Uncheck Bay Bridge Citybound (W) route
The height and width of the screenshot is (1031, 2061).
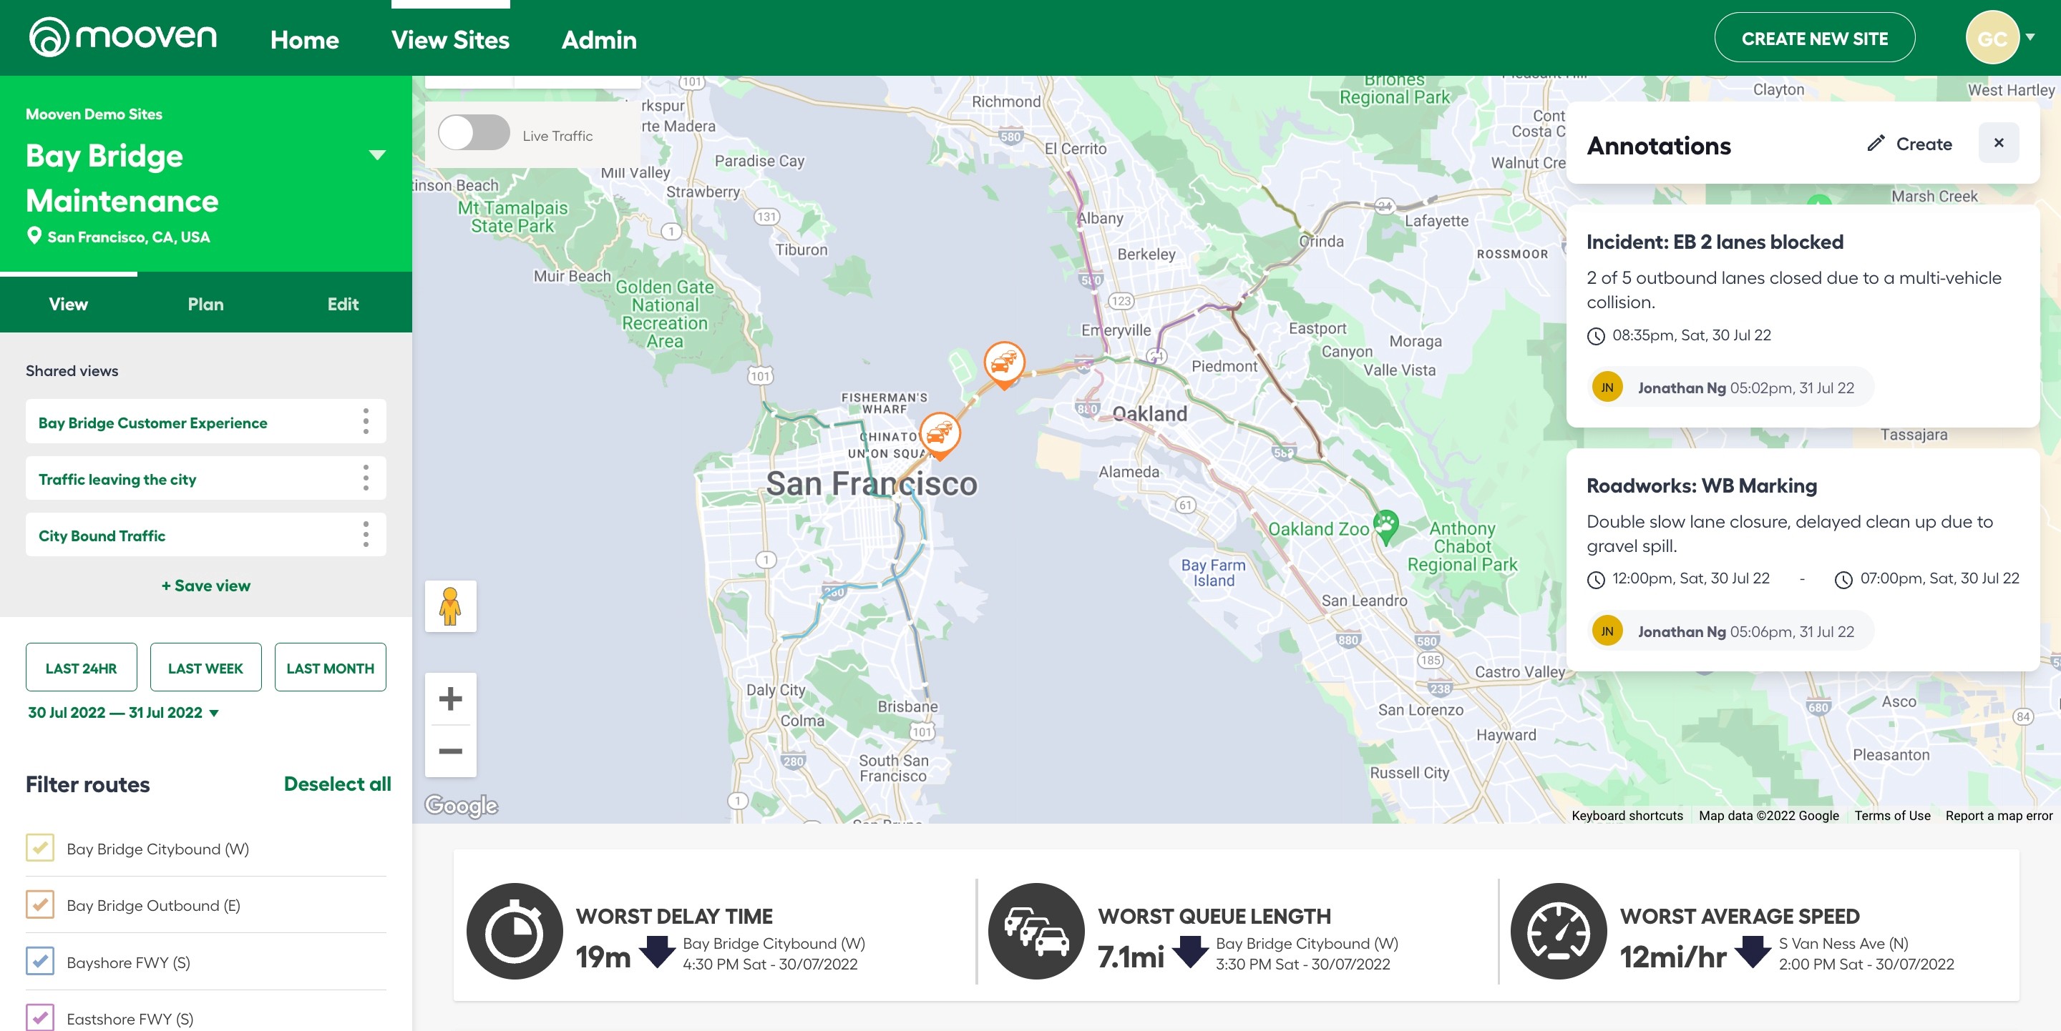40,848
